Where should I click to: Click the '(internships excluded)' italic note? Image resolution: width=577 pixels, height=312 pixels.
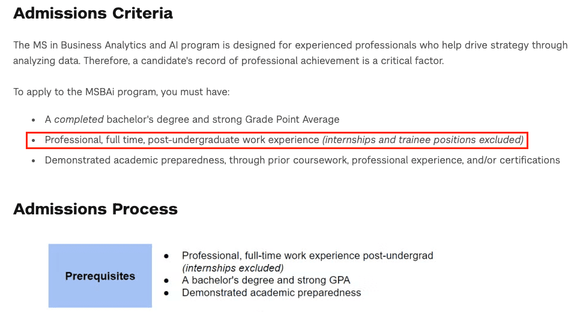(x=232, y=268)
